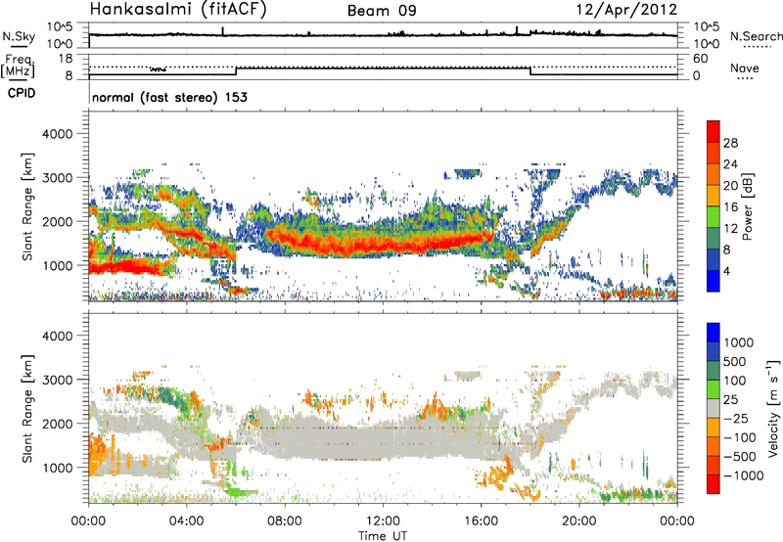Viewport: 783px width, 542px height.
Task: Click the 'Power [dB]' colorbar label
Action: (748, 206)
